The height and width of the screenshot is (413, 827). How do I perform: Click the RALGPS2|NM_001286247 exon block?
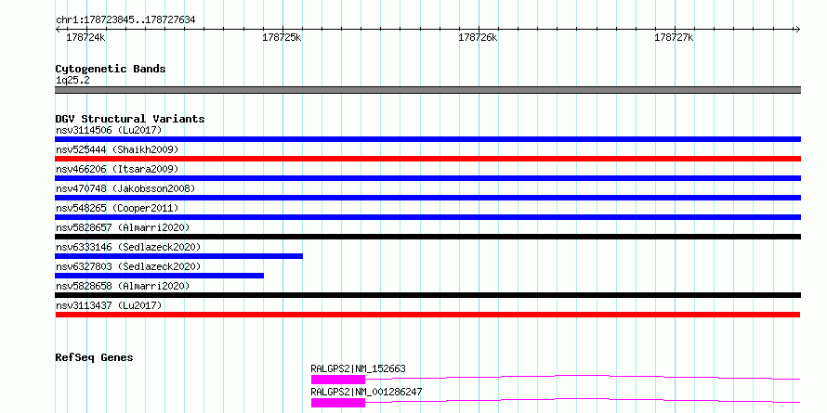point(338,403)
